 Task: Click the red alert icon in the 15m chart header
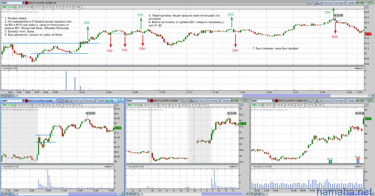pos(152,101)
